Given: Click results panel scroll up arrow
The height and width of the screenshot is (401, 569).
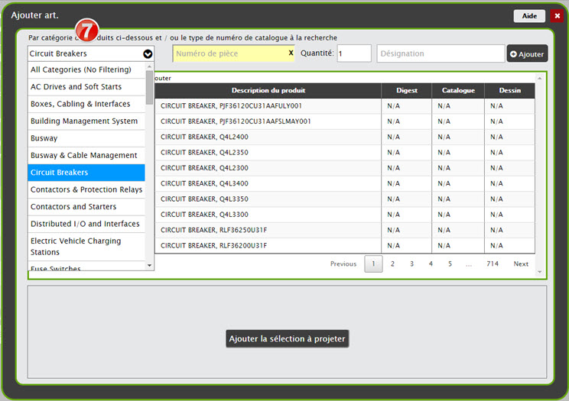Looking at the screenshot, I should [x=540, y=79].
